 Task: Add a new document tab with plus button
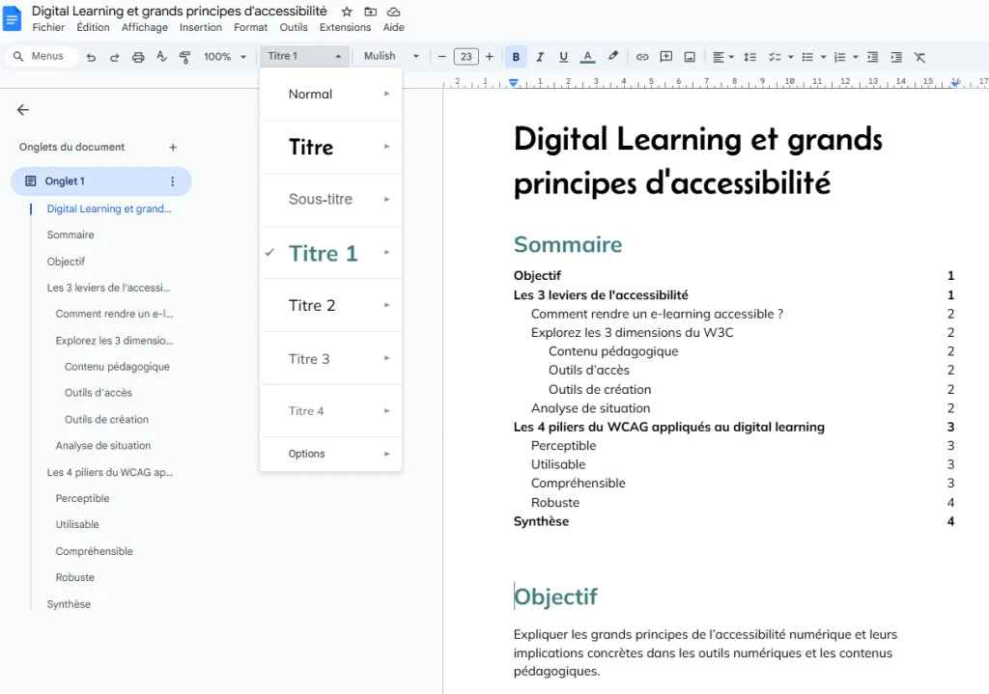pyautogui.click(x=173, y=147)
